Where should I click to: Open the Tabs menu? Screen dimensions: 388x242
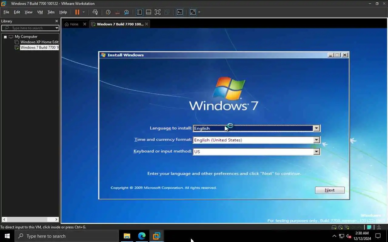pyautogui.click(x=51, y=12)
